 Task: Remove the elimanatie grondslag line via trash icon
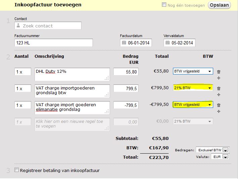[x=219, y=105]
